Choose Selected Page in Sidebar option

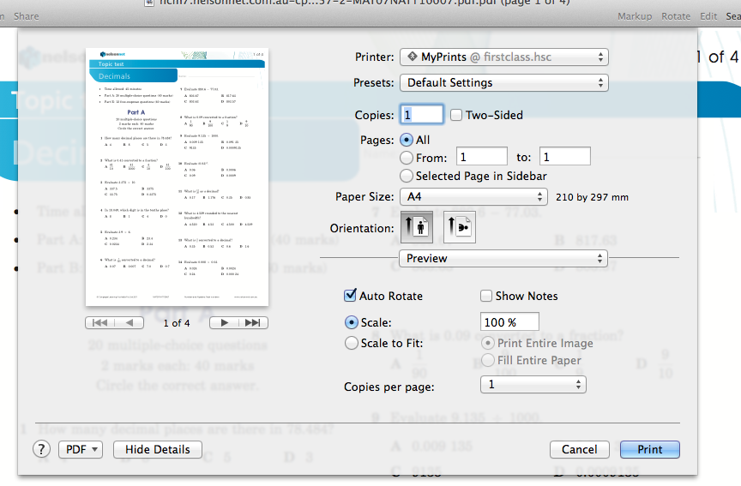point(406,176)
